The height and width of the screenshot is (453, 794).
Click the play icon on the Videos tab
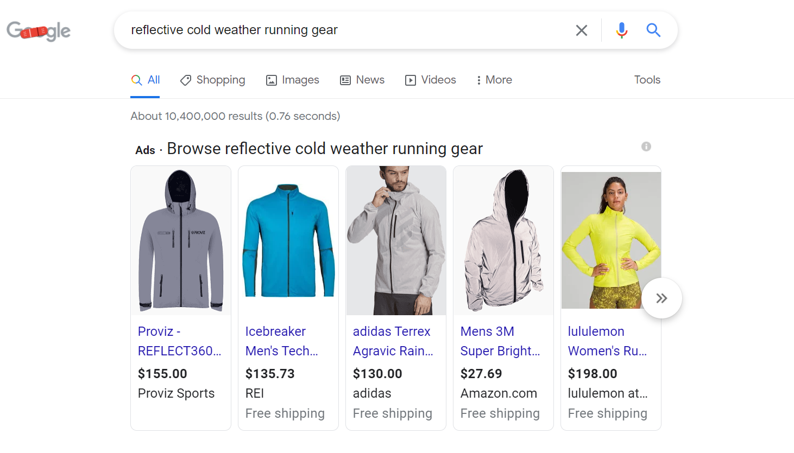(410, 80)
